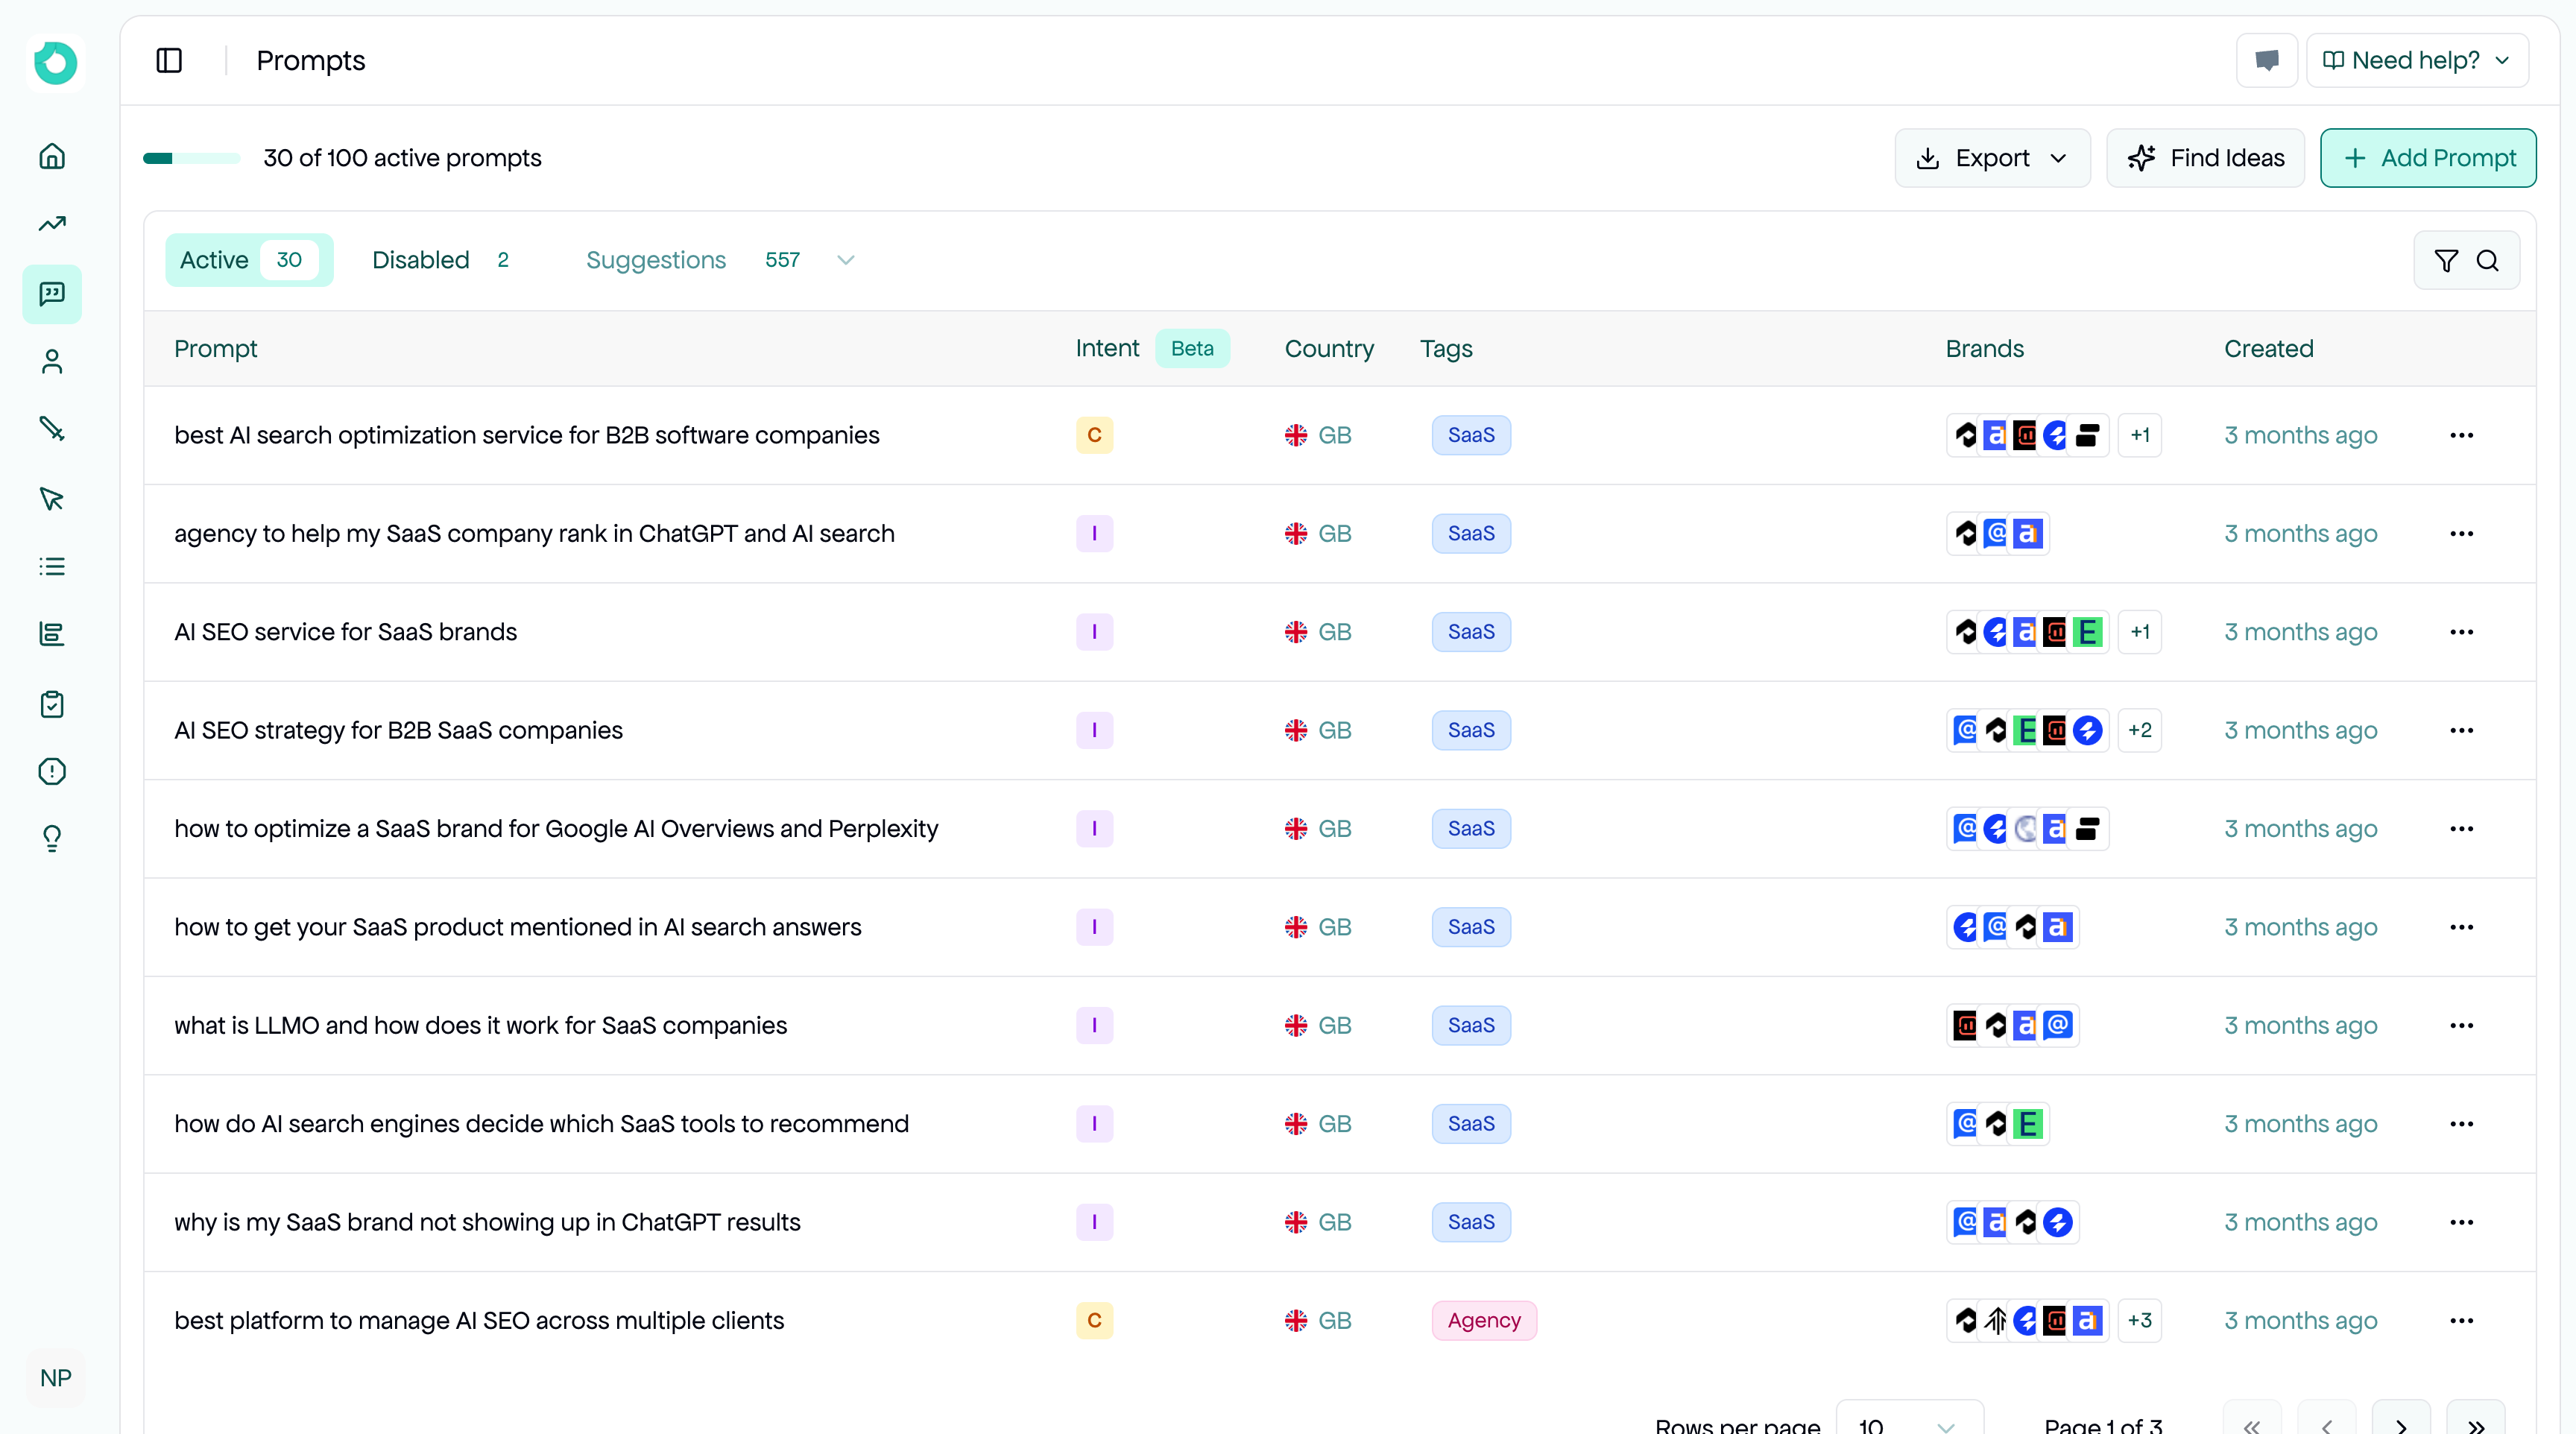2576x1434 pixels.
Task: Switch to the Active tab
Action: 249,260
